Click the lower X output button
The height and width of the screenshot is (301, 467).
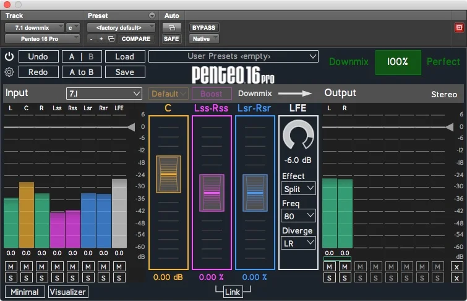[456, 278]
